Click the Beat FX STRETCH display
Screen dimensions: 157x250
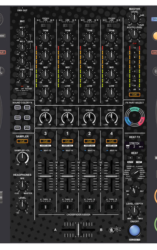[x=134, y=145]
